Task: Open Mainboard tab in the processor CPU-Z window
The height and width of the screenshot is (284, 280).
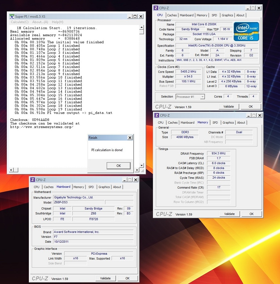Action: pos(187,15)
